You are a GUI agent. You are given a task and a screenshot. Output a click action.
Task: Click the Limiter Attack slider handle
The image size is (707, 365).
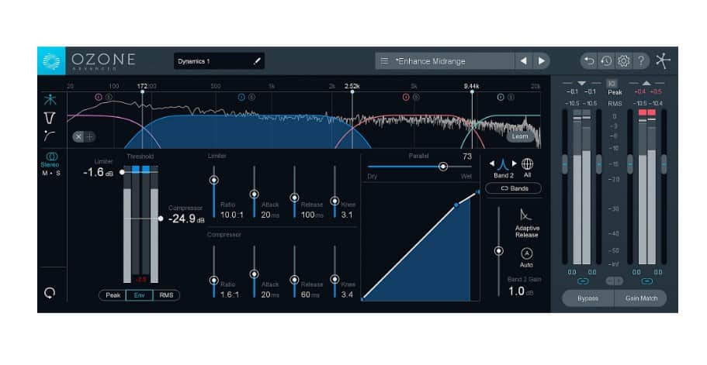pos(255,194)
